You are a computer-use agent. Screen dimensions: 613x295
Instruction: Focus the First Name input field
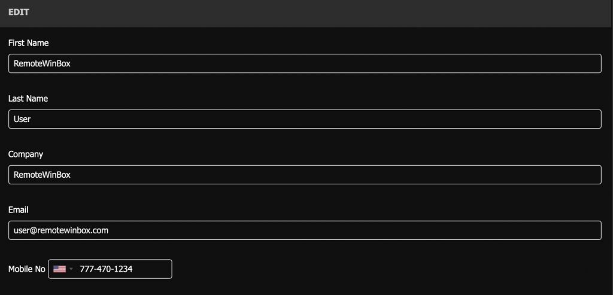tap(305, 63)
